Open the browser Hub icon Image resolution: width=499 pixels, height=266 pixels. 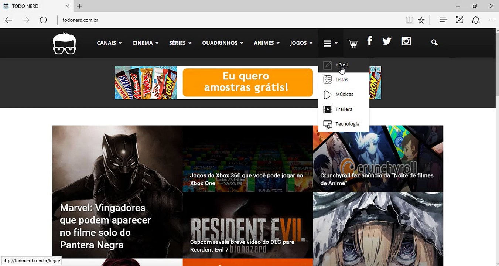[x=444, y=20]
